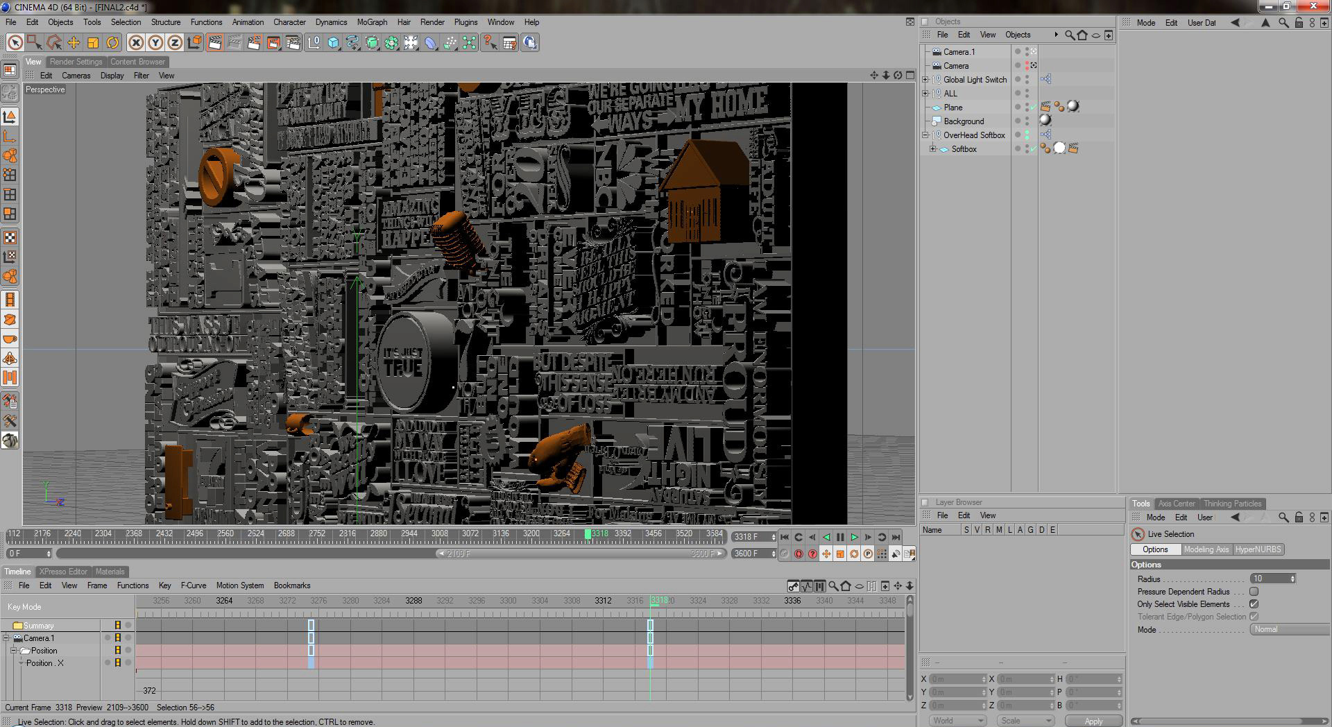Open the Scale coordinate dropdown
The image size is (1332, 727).
point(1027,721)
